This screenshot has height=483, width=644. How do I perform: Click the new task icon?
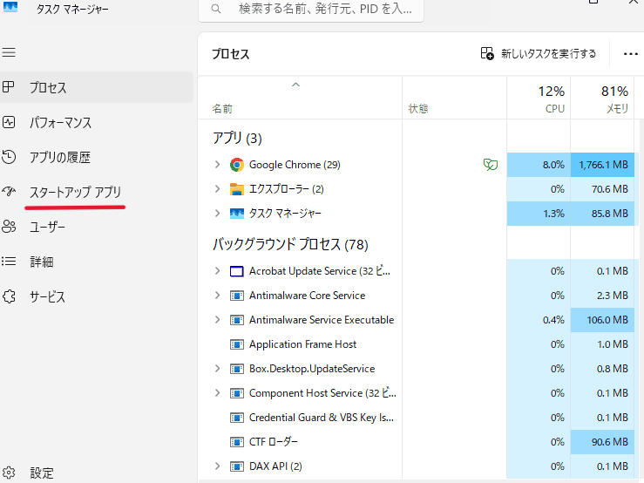[487, 53]
